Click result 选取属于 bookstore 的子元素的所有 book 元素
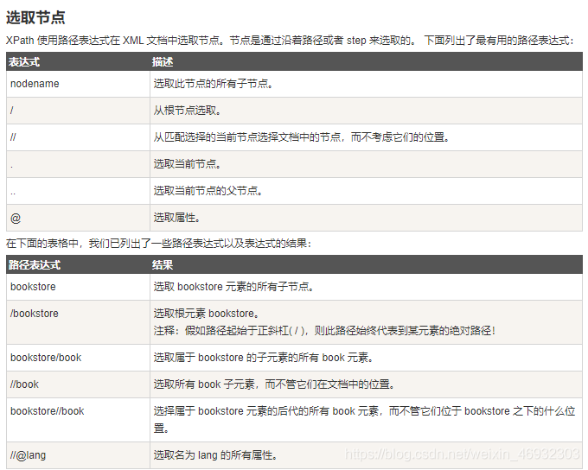 (263, 358)
